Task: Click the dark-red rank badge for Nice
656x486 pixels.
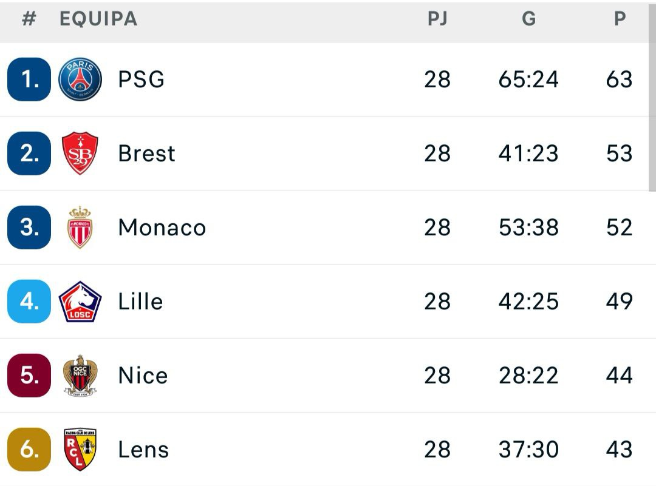Action: click(x=28, y=375)
